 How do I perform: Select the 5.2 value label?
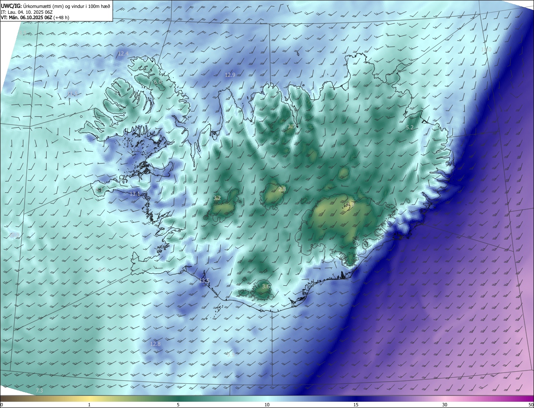pyautogui.click(x=410, y=128)
